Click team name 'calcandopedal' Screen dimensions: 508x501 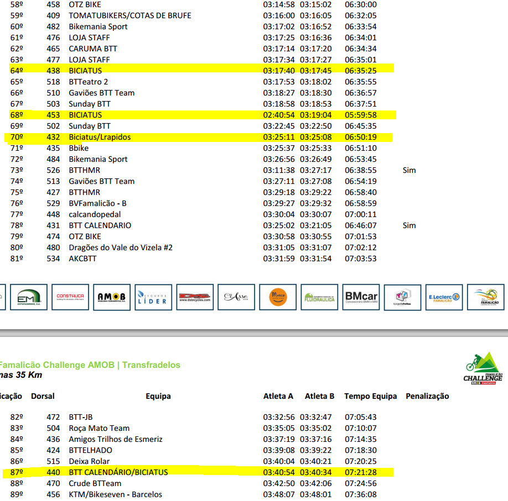[x=95, y=214]
